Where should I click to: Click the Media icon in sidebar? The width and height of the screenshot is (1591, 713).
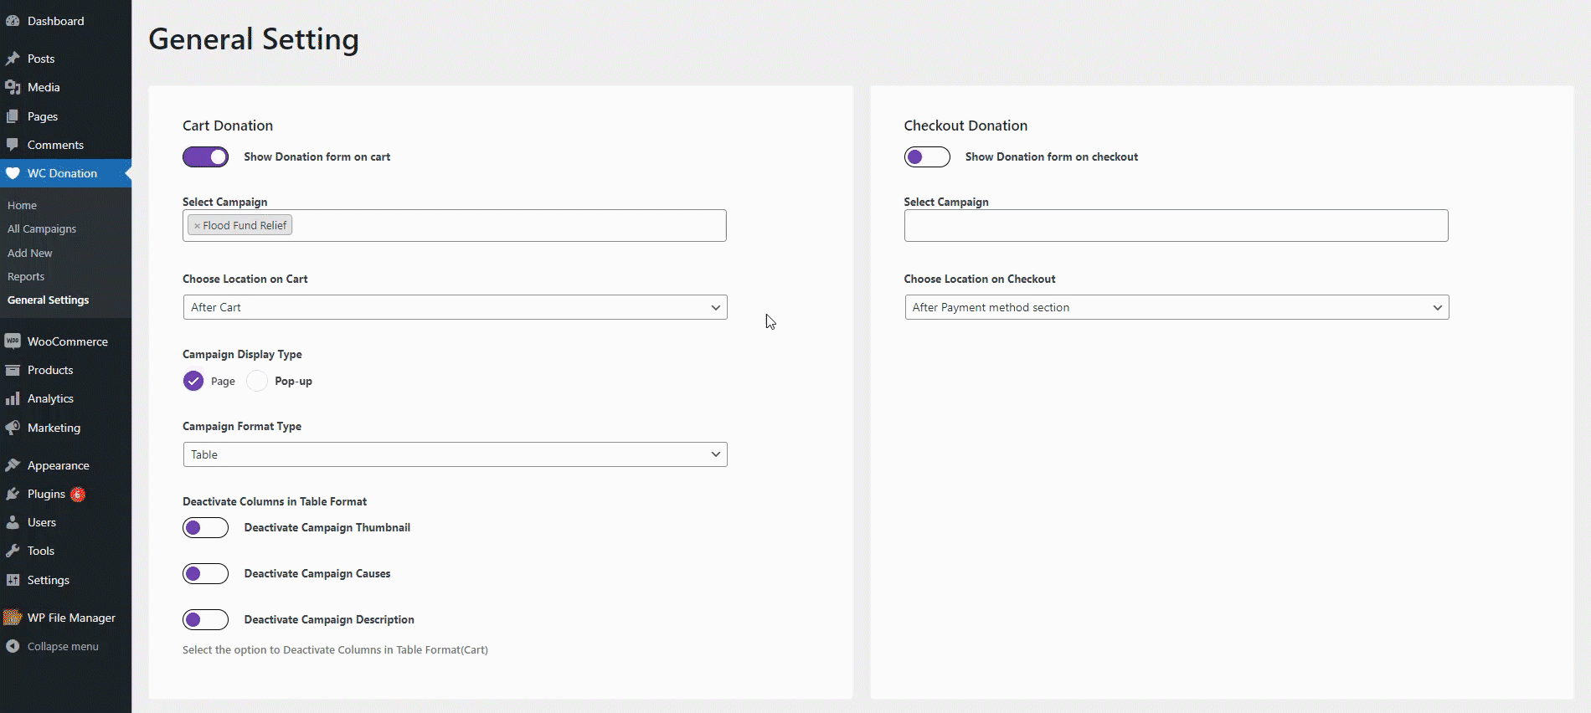(x=13, y=87)
